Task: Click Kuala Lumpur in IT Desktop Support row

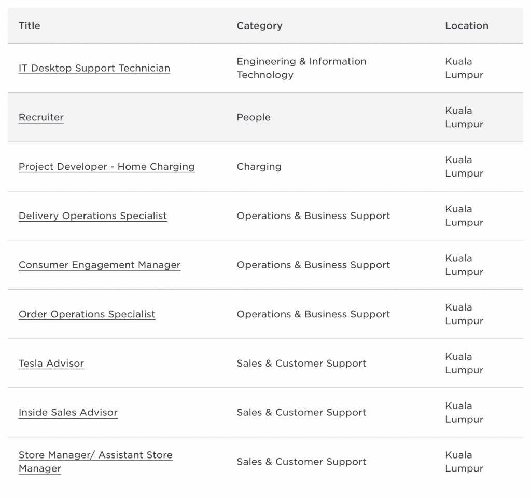Action: pos(464,68)
